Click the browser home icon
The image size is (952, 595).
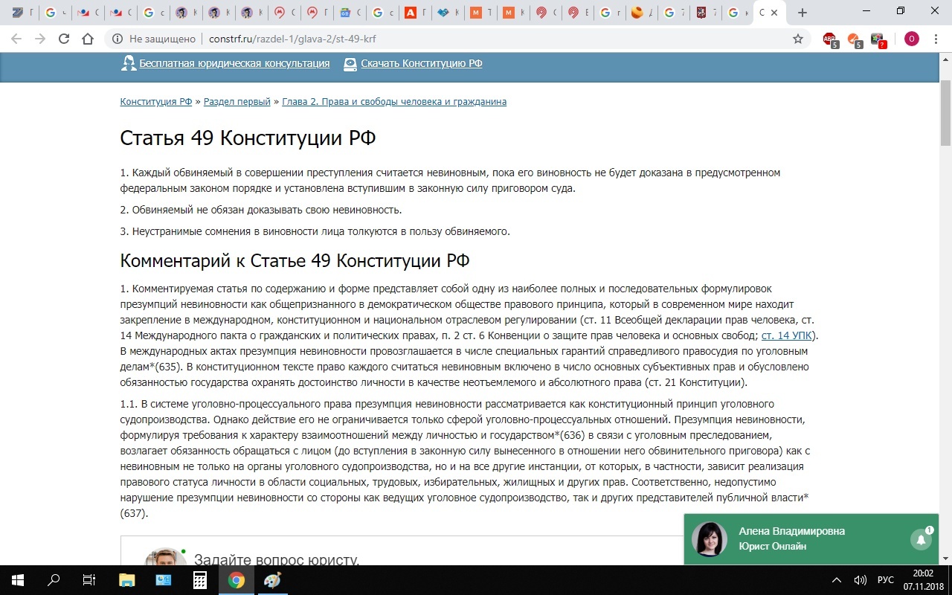point(88,39)
